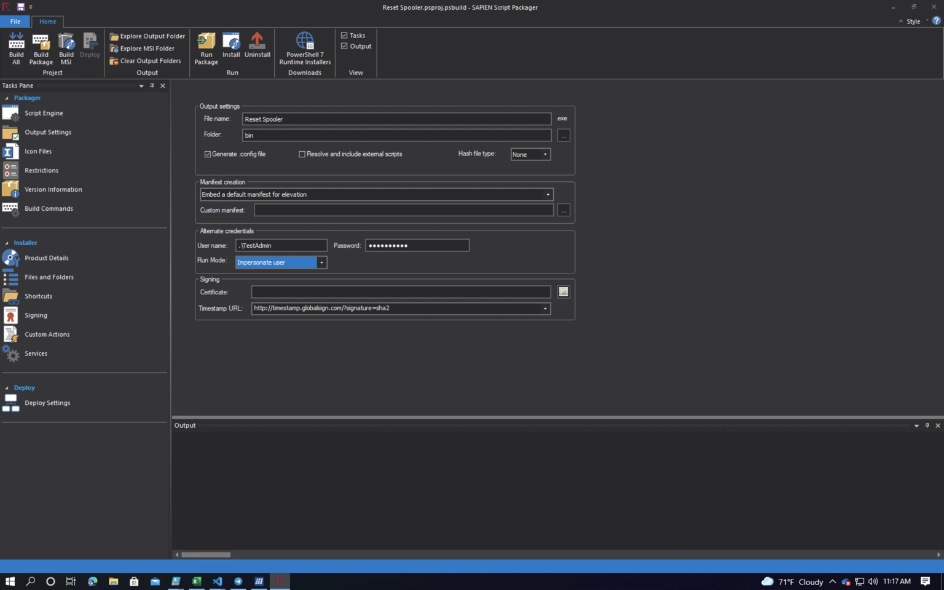
Task: Click Explore Output Folder
Action: point(147,36)
